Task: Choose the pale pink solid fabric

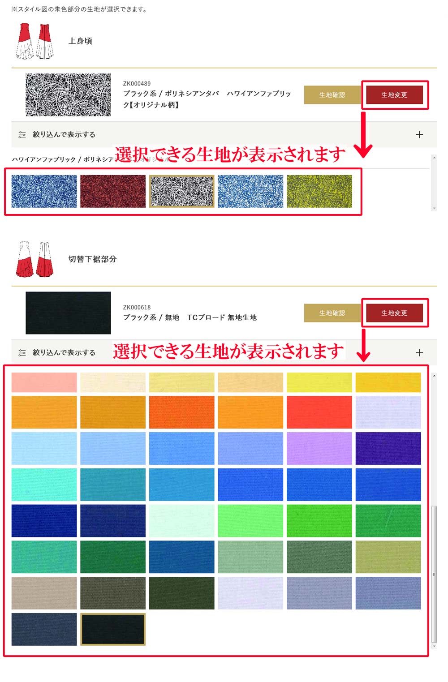Action: pos(44,382)
